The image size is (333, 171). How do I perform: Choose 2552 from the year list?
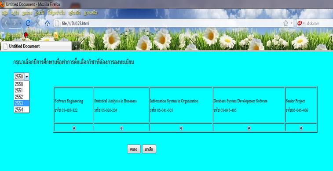(x=22, y=97)
